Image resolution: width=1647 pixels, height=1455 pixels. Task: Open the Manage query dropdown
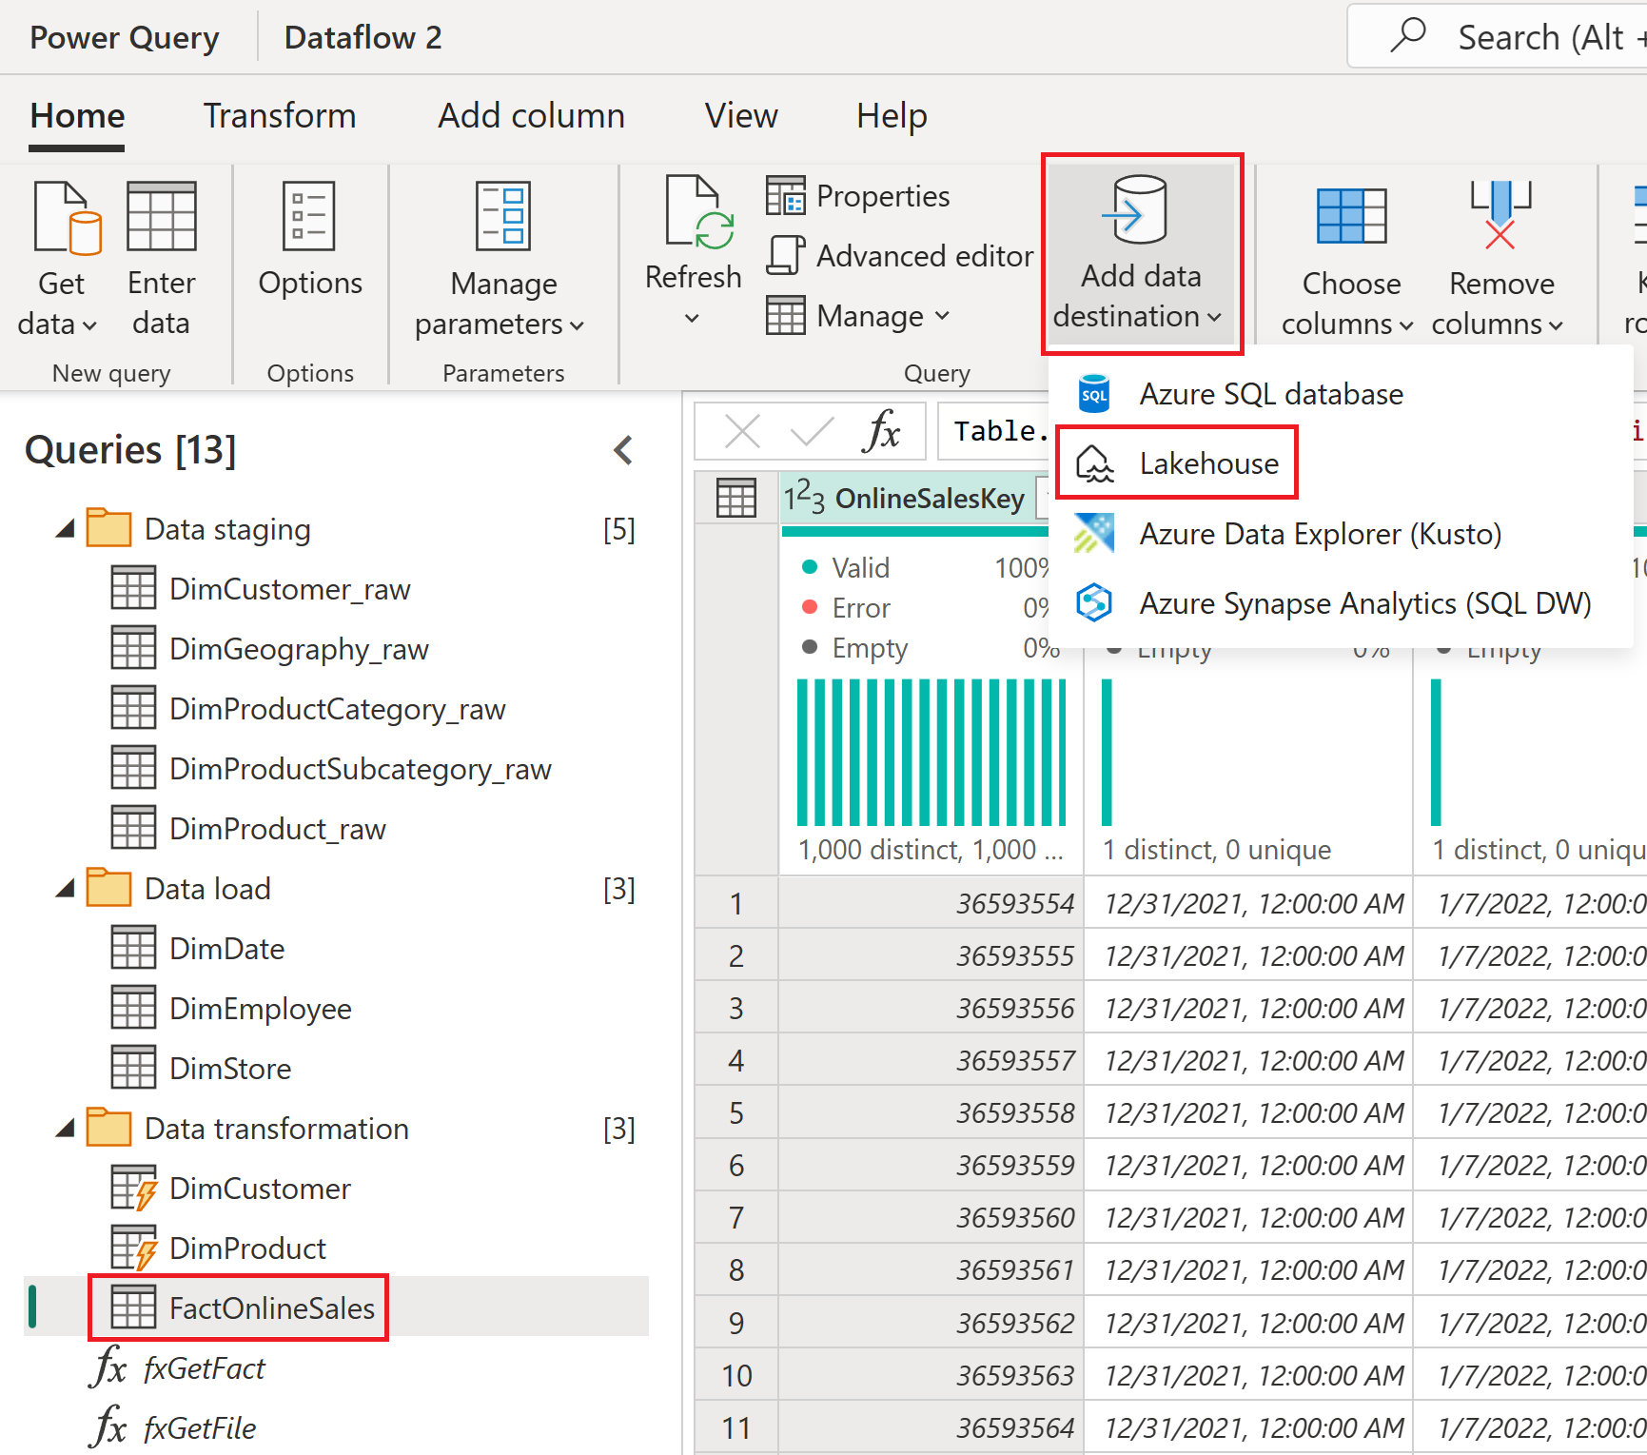(x=858, y=316)
